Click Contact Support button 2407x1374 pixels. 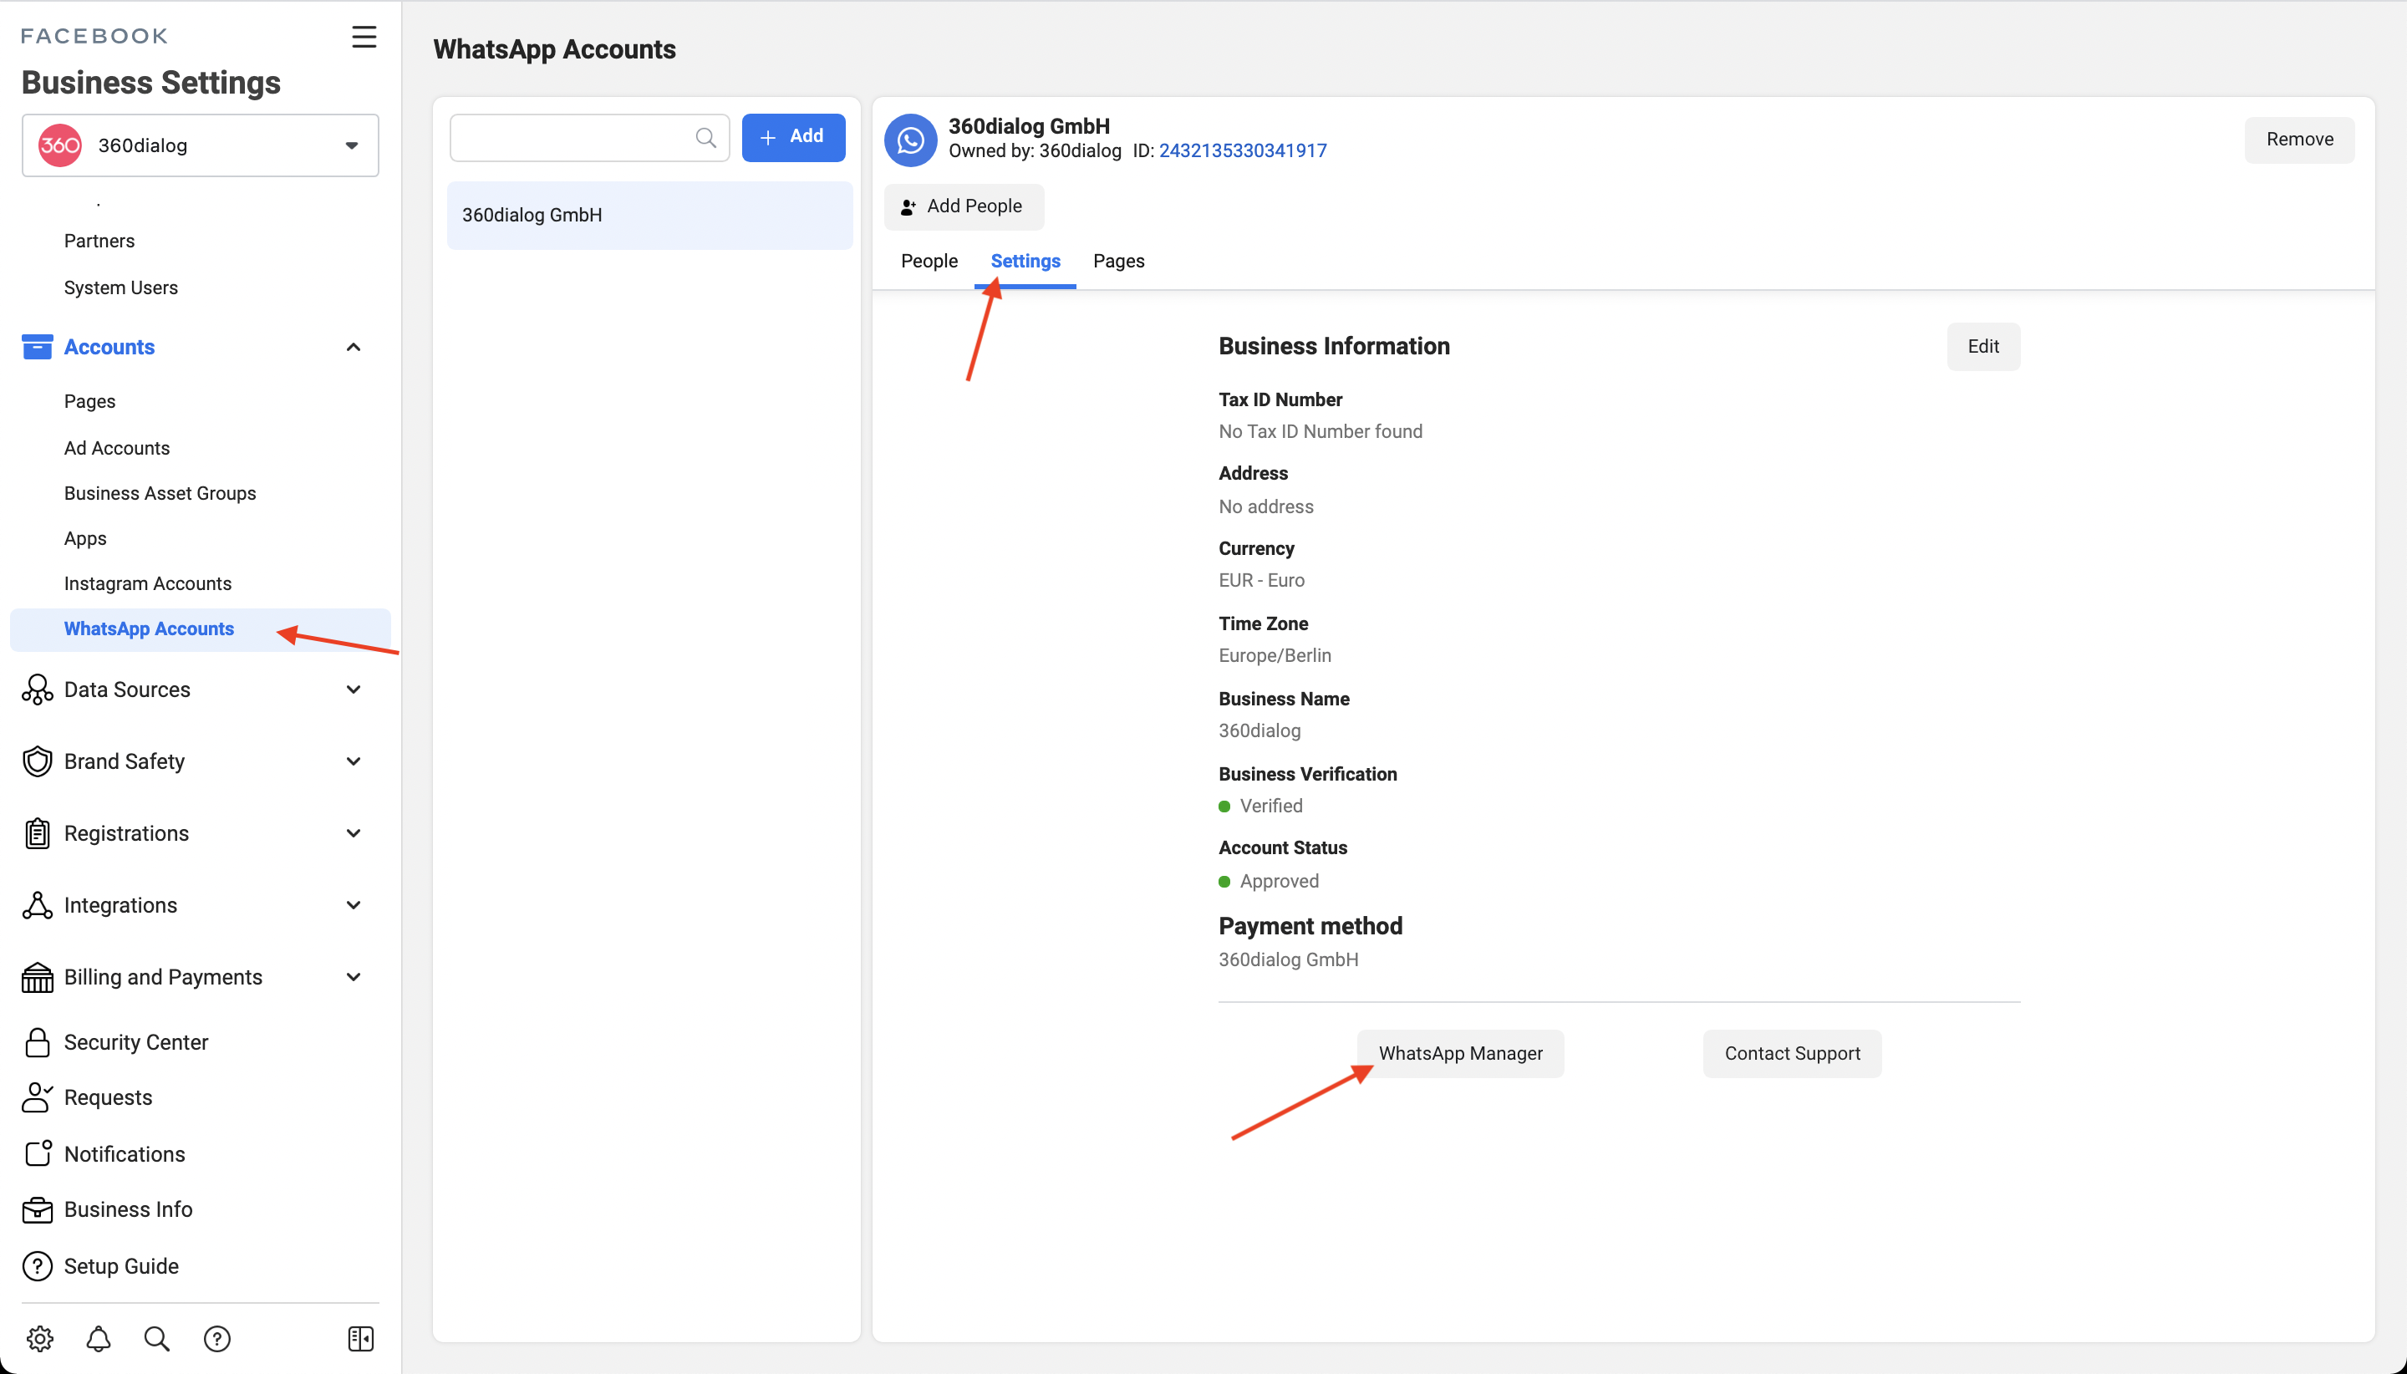pyautogui.click(x=1792, y=1053)
